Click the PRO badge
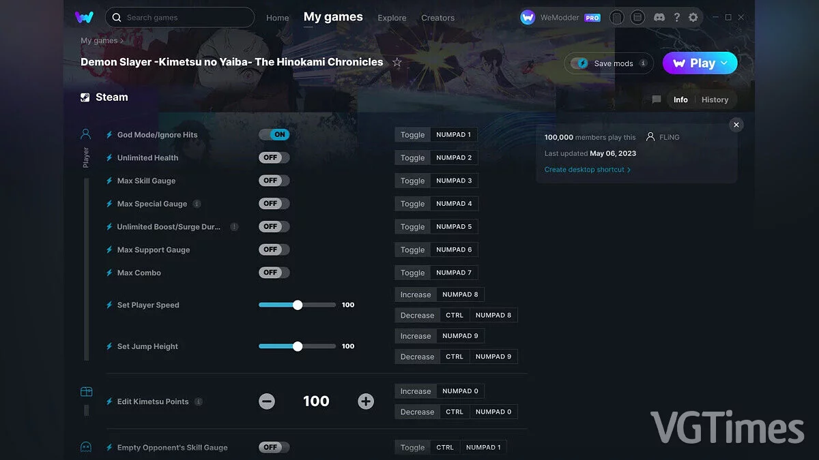Viewport: 819px width, 460px height. point(592,18)
